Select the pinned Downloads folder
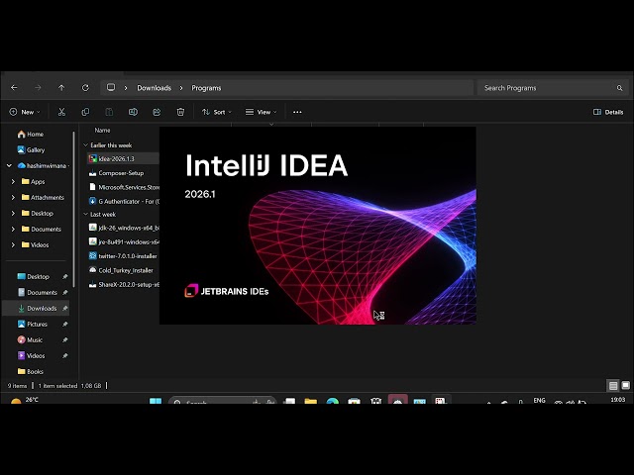634x475 pixels. click(38, 308)
